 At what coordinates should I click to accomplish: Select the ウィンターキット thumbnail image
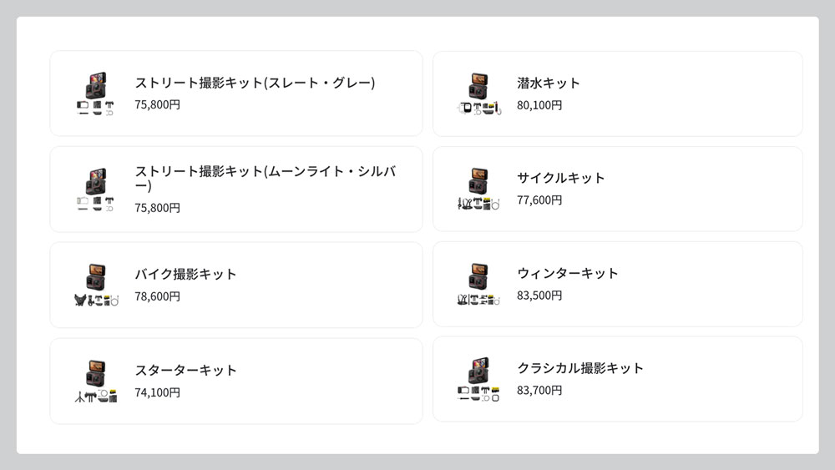(478, 285)
